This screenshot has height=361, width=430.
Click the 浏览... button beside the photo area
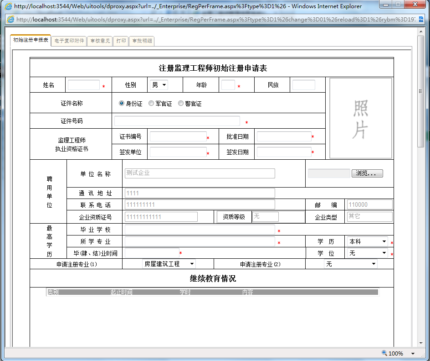coord(367,173)
